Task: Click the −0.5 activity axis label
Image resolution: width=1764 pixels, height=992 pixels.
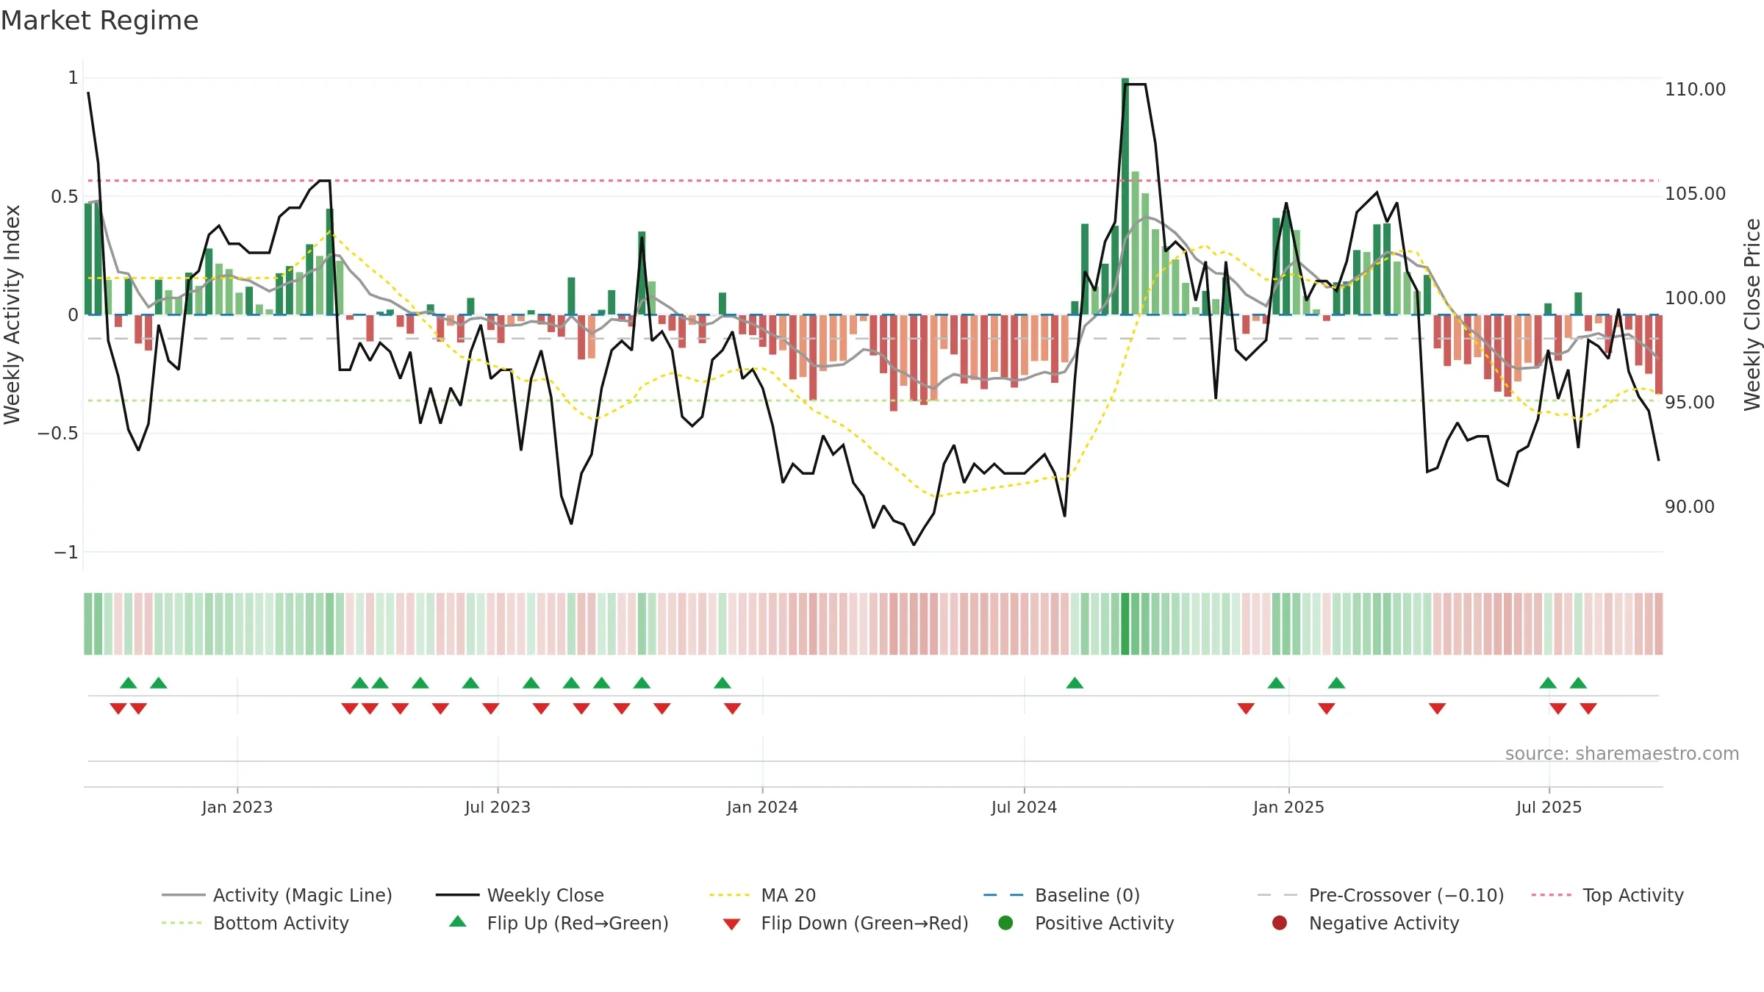Action: (57, 434)
